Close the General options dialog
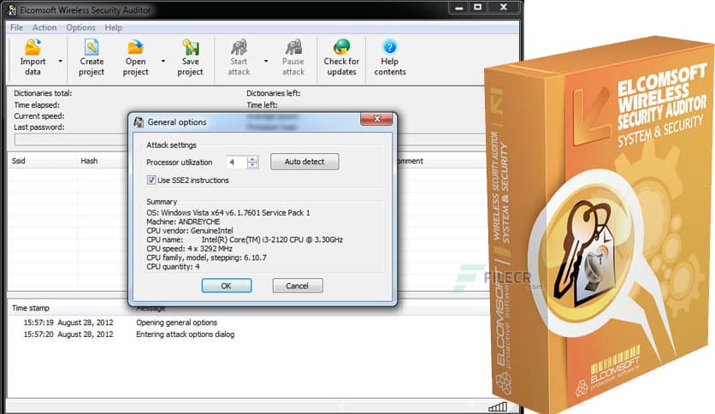The image size is (715, 414). coord(376,119)
